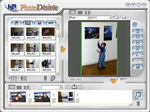Select large thumbnails view radio button

[x=9, y=79]
